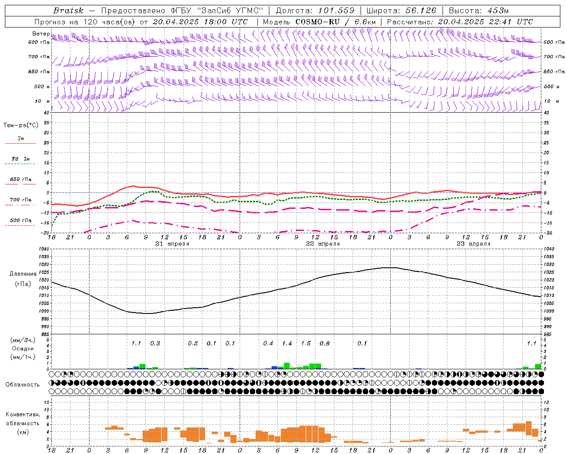Click forecast start 20.04.2025 18:00 UTC
This screenshot has height=454, width=567.
pos(200,22)
